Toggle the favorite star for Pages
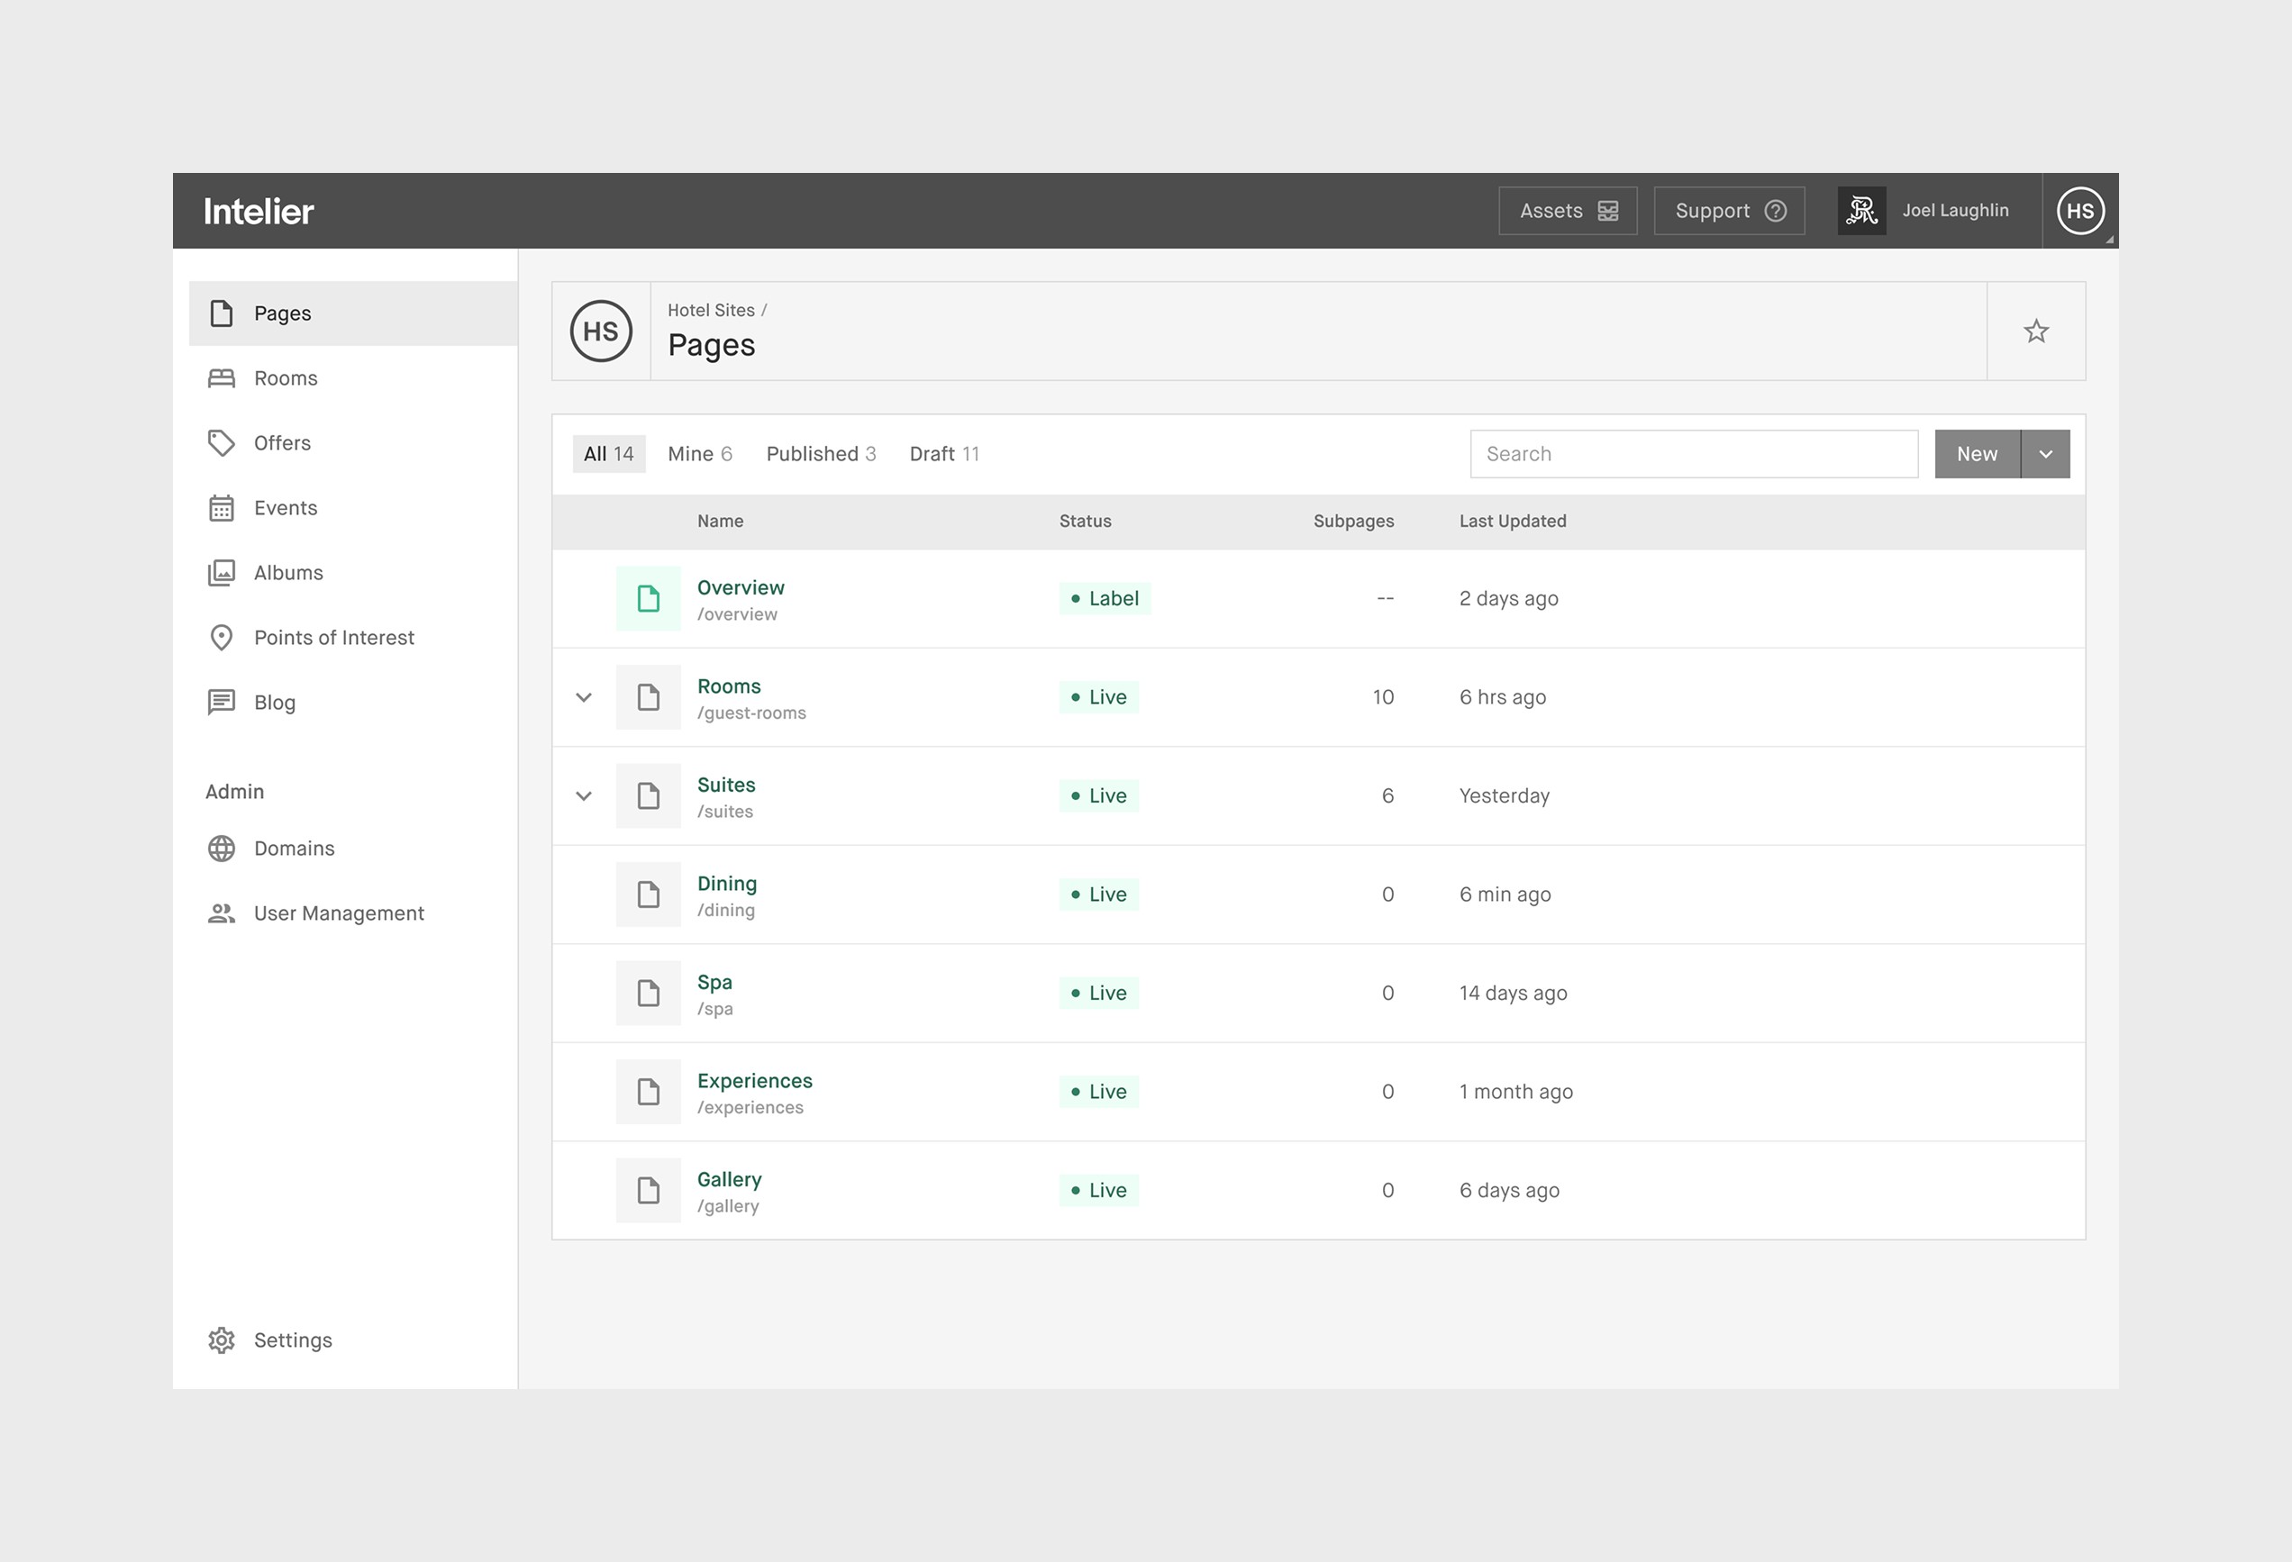Viewport: 2292px width, 1562px height. (2035, 331)
